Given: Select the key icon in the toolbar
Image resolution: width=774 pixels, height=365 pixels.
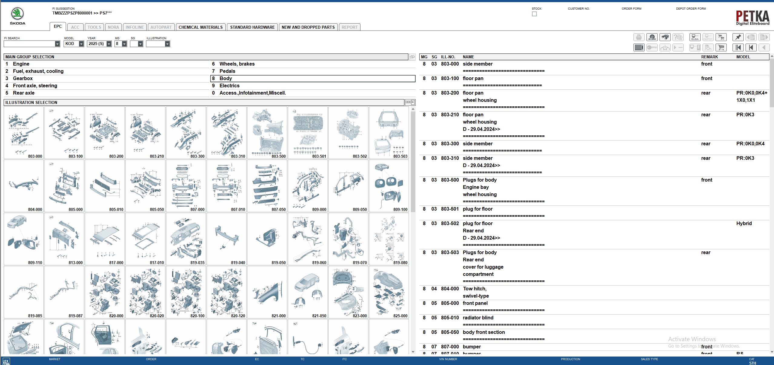Looking at the screenshot, I should pos(652,47).
